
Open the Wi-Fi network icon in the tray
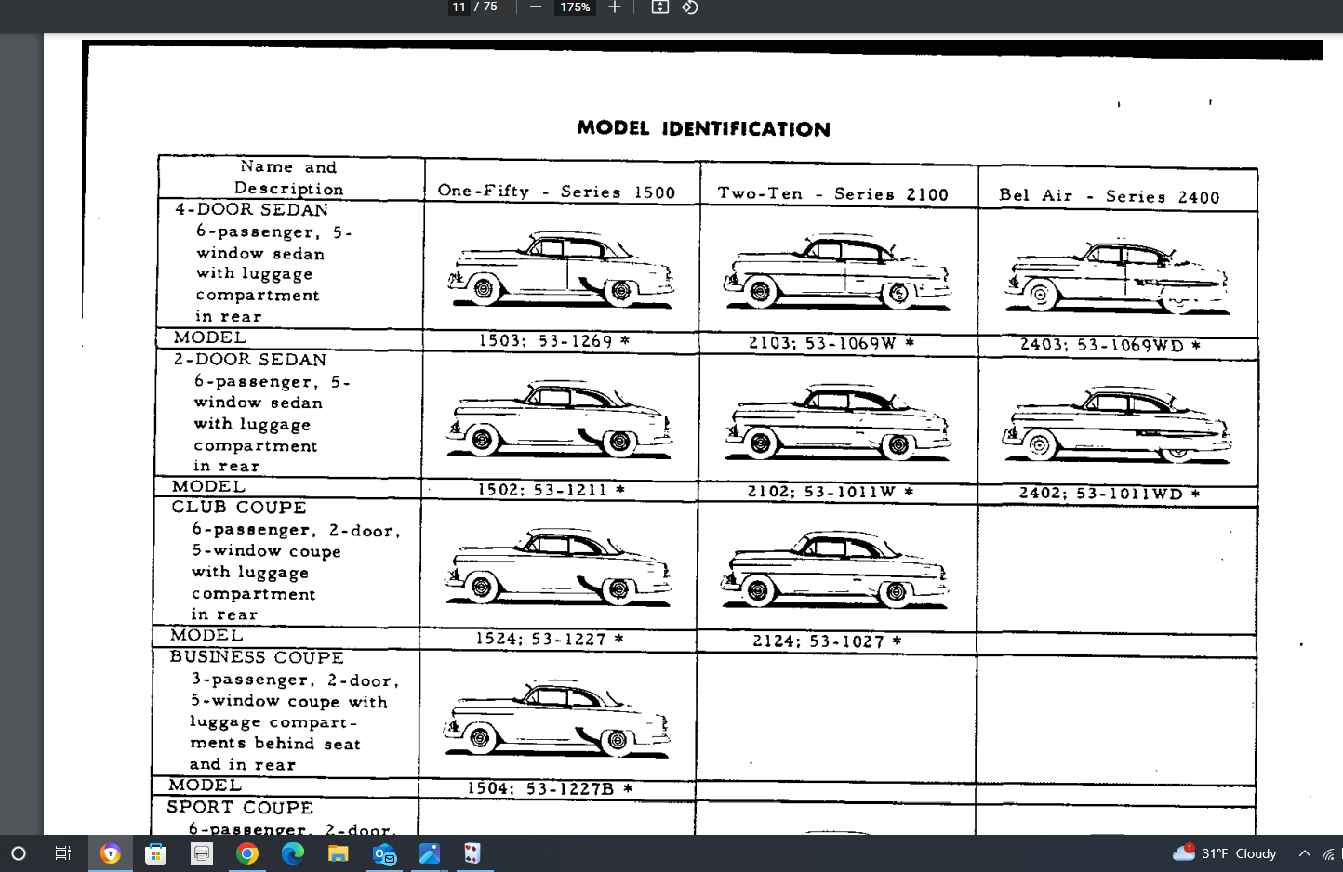point(1328,853)
